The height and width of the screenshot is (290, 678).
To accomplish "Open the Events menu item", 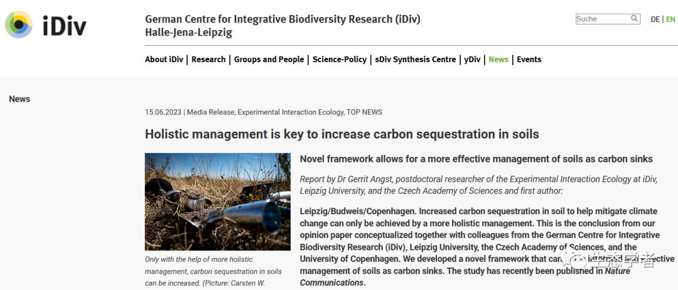I will tap(529, 60).
